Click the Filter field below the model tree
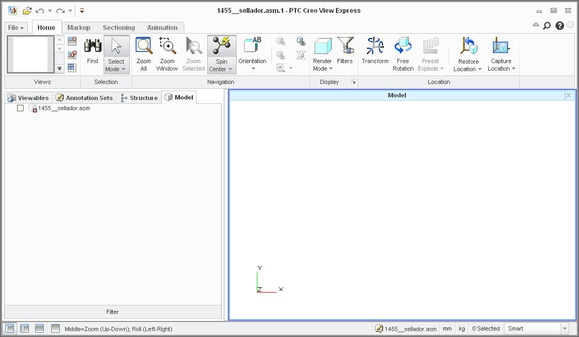Screen dimensions: 579x337 pos(112,312)
